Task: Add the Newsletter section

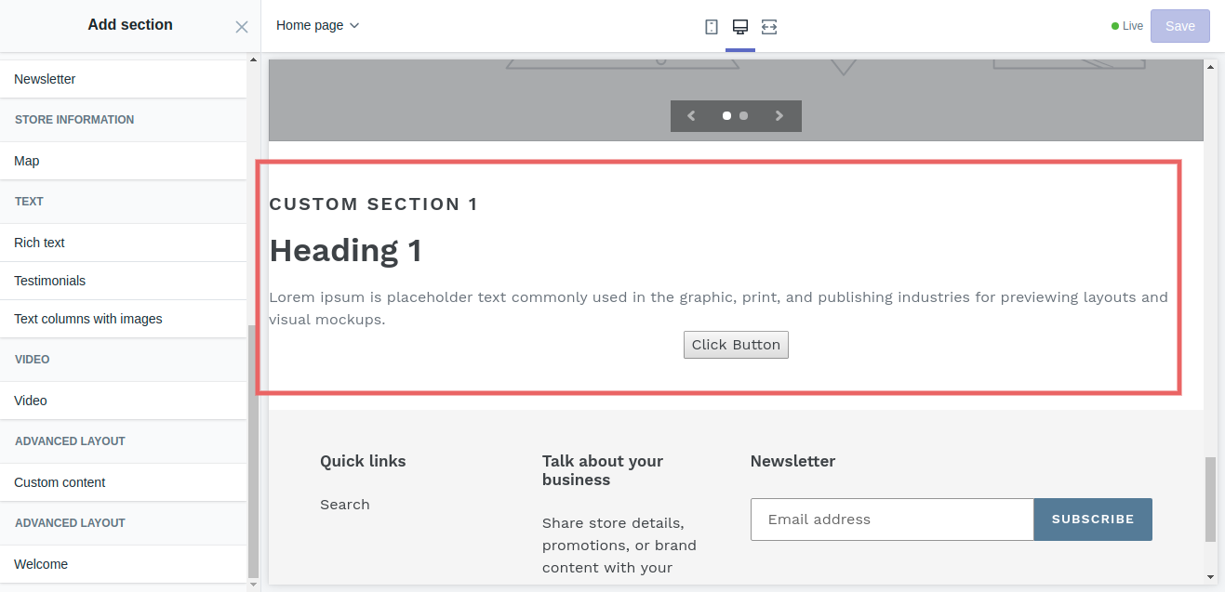Action: pyautogui.click(x=123, y=79)
